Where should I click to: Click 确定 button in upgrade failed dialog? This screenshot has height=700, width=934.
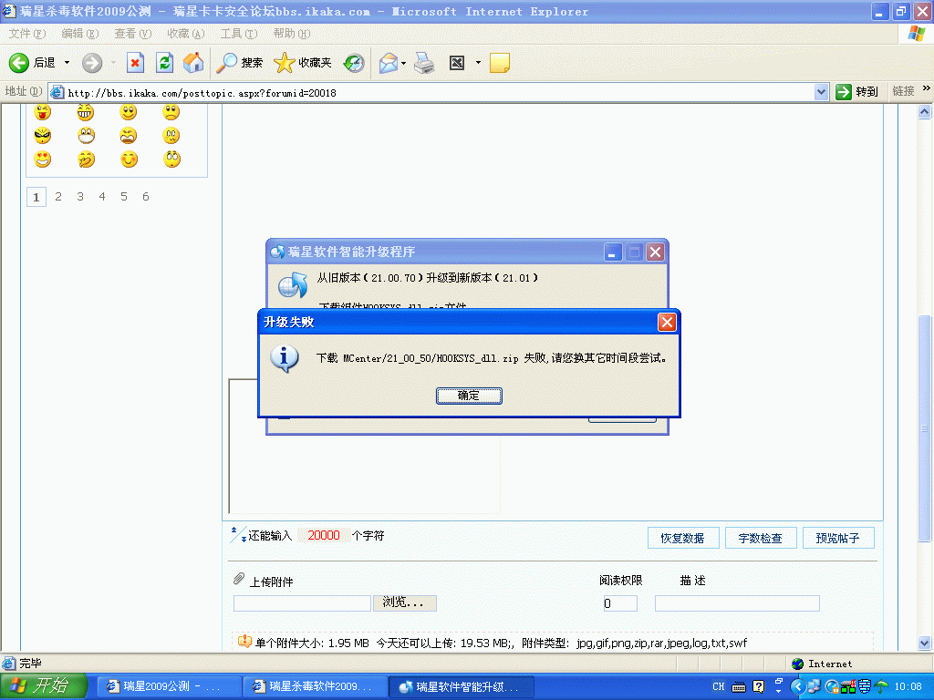click(469, 396)
